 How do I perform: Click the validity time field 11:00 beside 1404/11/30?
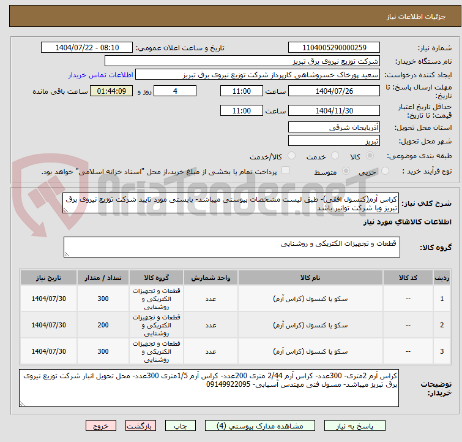pyautogui.click(x=241, y=110)
